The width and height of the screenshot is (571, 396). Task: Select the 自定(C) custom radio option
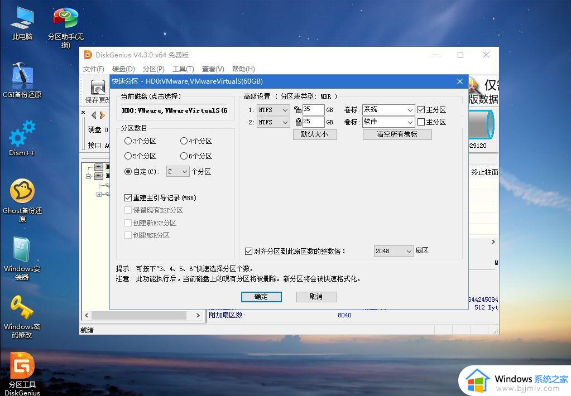[x=142, y=171]
